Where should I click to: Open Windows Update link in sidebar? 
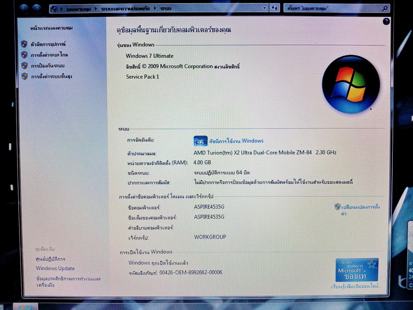pos(55,268)
